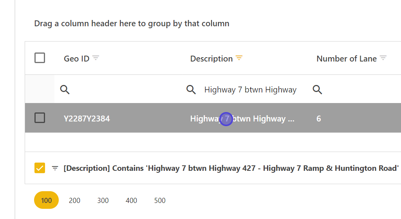Click the Number of Lane search icon
This screenshot has width=401, height=219.
click(x=318, y=90)
